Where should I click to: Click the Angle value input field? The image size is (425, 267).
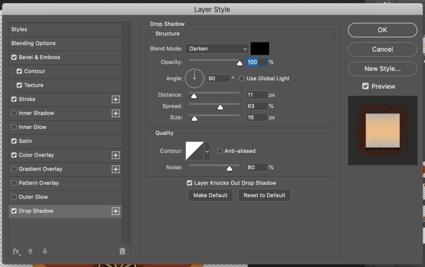point(218,78)
